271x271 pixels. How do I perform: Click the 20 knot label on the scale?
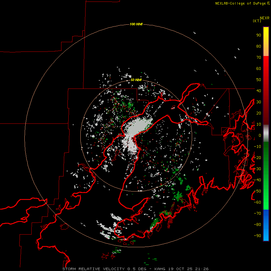point(259,113)
